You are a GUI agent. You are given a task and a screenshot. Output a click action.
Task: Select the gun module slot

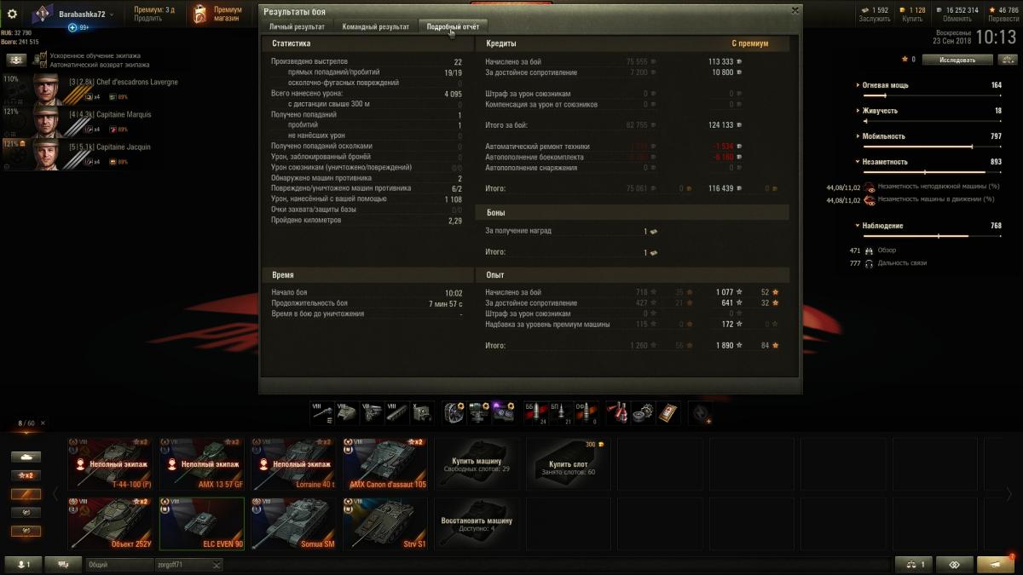coord(321,413)
